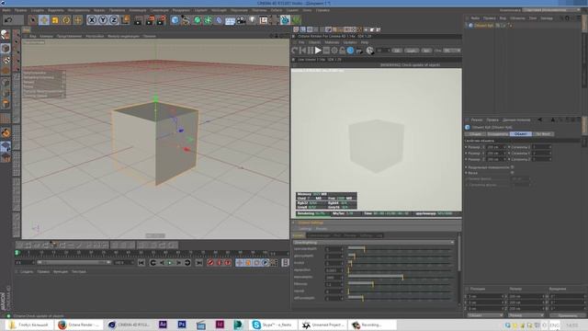
Task: Open the Directlighting kernel dropdown
Action: pyautogui.click(x=374, y=243)
